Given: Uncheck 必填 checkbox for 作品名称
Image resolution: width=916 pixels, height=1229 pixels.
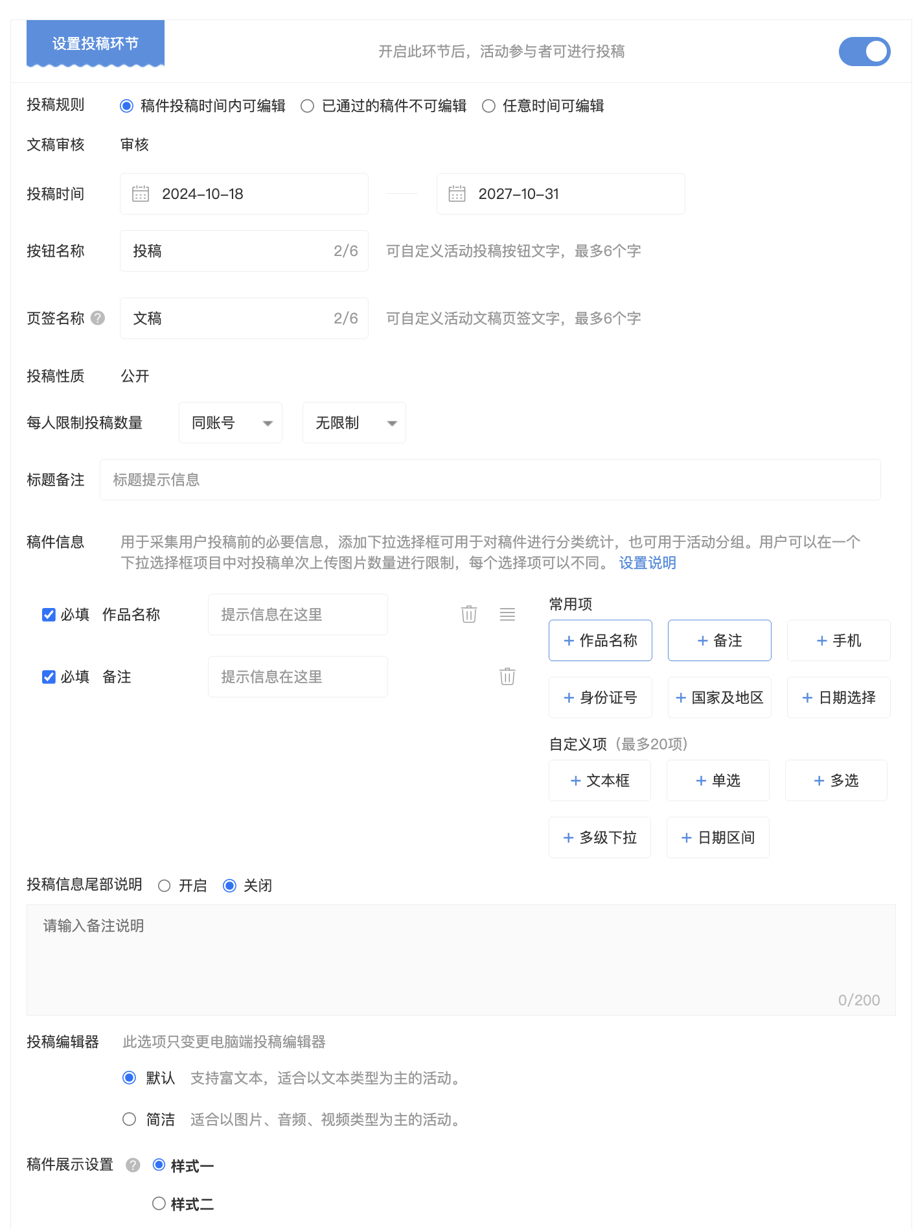Looking at the screenshot, I should pyautogui.click(x=49, y=614).
